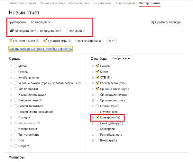Toggle the «с учётом скидки» checkbox
Screen dimensions: 193x162
[11, 41]
